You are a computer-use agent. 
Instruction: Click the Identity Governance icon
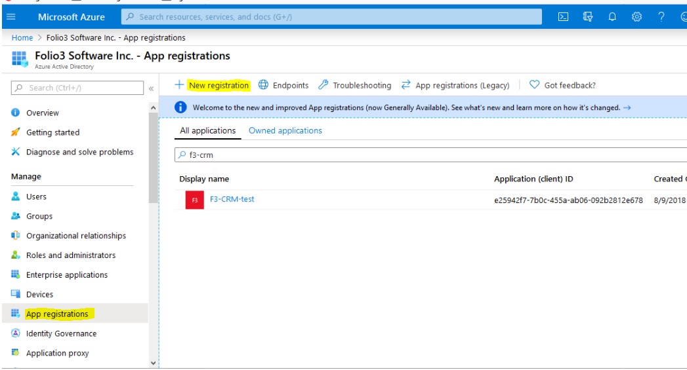pos(15,333)
